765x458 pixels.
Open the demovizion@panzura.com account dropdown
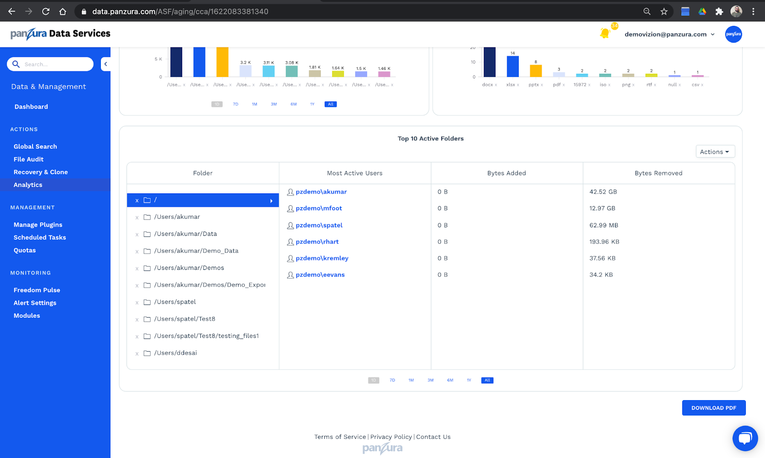tap(669, 34)
